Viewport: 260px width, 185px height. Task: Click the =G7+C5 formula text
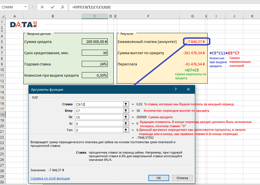[x=192, y=70]
